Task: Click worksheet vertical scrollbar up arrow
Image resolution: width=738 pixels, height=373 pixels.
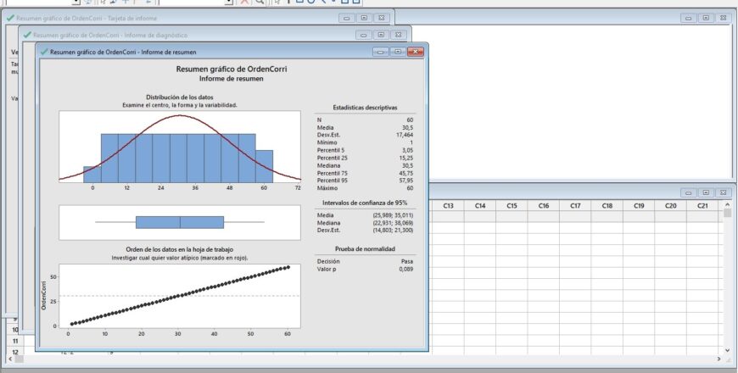Action: click(727, 204)
